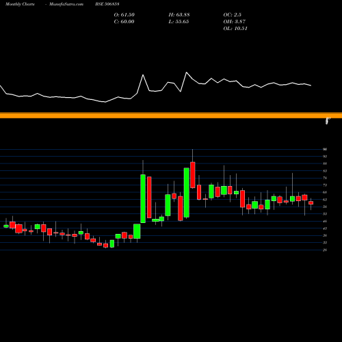Screen dimensions: 342x342
Task: Click the candle with the wick reaching 98
Action: (x=193, y=175)
